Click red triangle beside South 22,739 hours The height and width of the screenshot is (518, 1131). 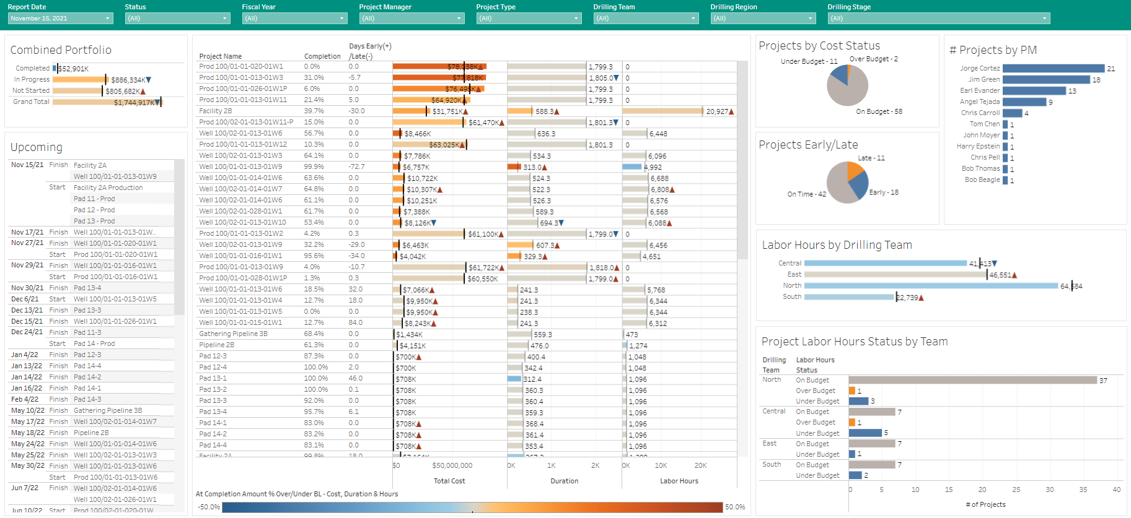[x=921, y=298]
